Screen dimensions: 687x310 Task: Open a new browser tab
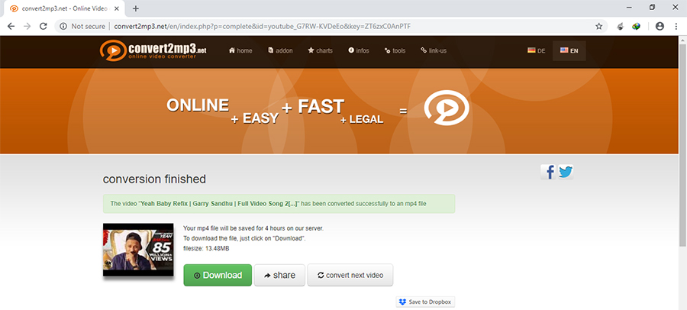click(136, 8)
